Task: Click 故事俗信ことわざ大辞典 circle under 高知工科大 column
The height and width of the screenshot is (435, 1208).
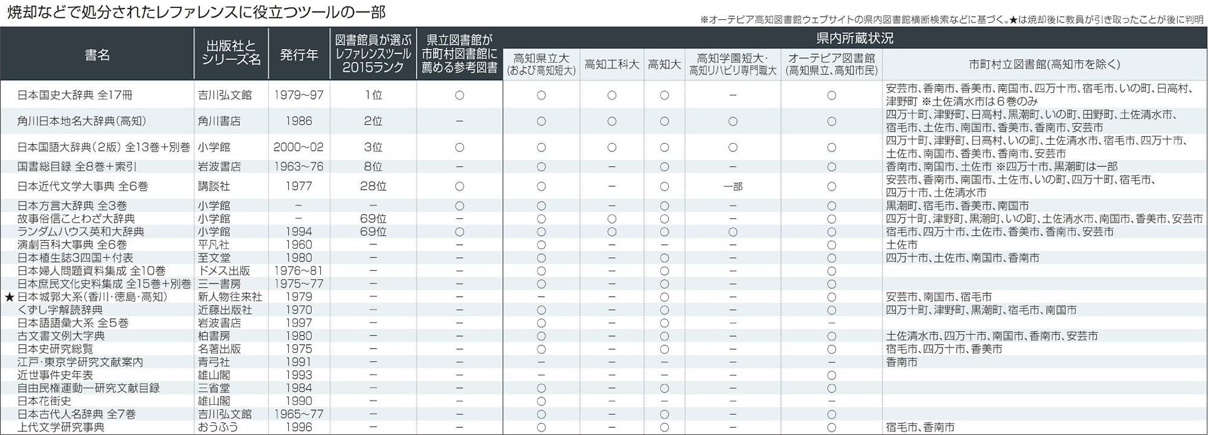Action: coord(612,219)
